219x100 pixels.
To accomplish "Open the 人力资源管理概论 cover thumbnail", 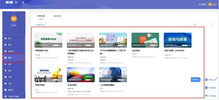I will coord(113,75).
